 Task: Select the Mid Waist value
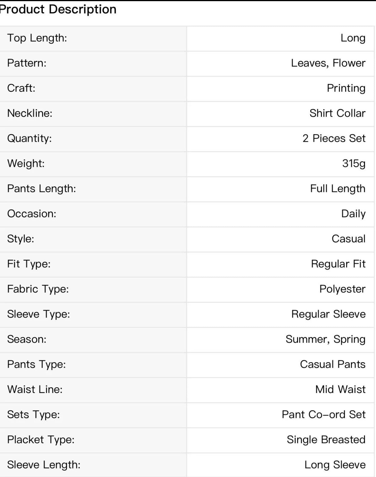coord(340,389)
